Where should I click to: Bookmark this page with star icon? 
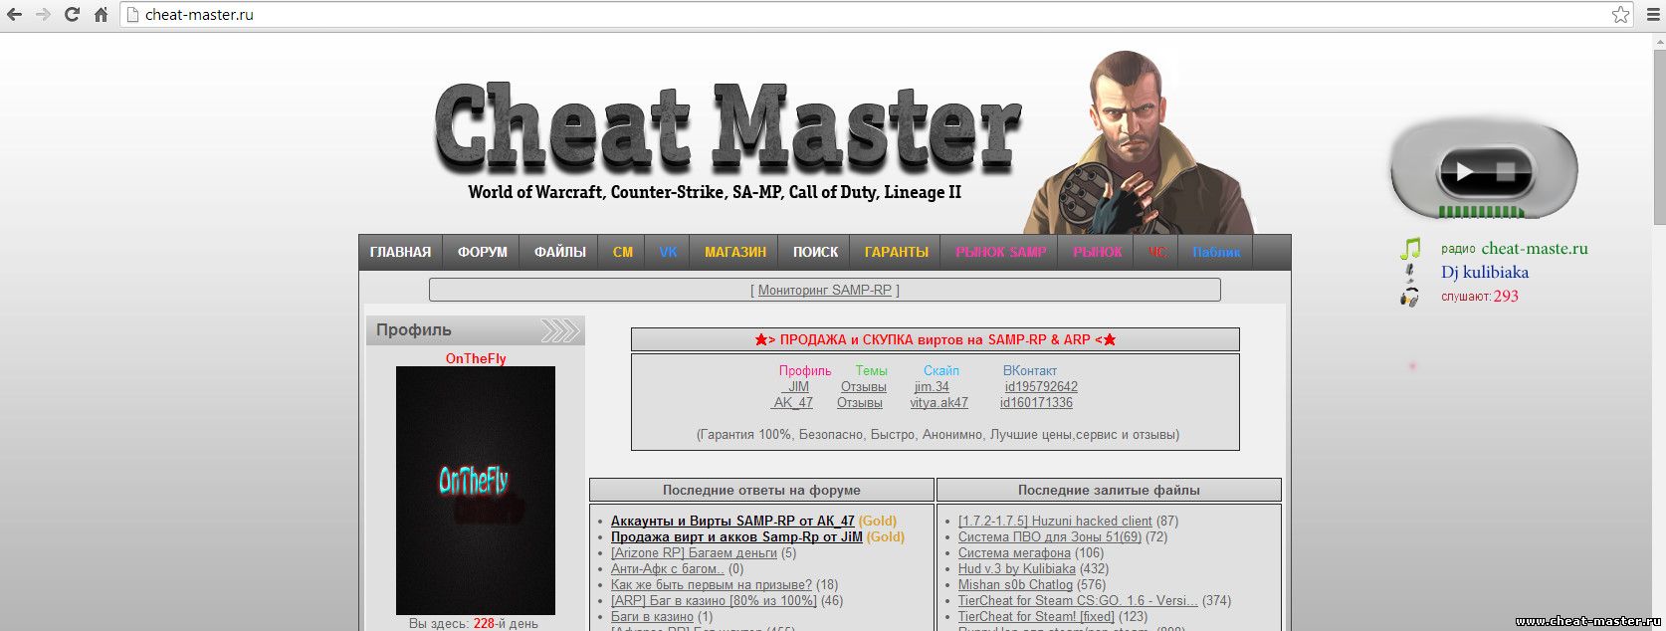(x=1620, y=15)
